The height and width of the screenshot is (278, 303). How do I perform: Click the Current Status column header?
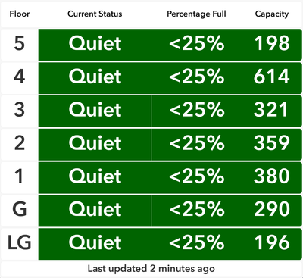click(95, 14)
